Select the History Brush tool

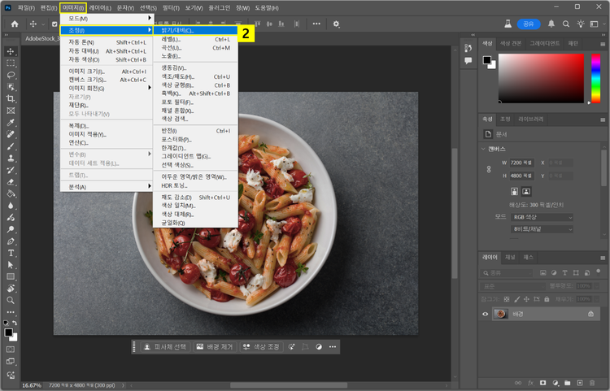(x=11, y=170)
